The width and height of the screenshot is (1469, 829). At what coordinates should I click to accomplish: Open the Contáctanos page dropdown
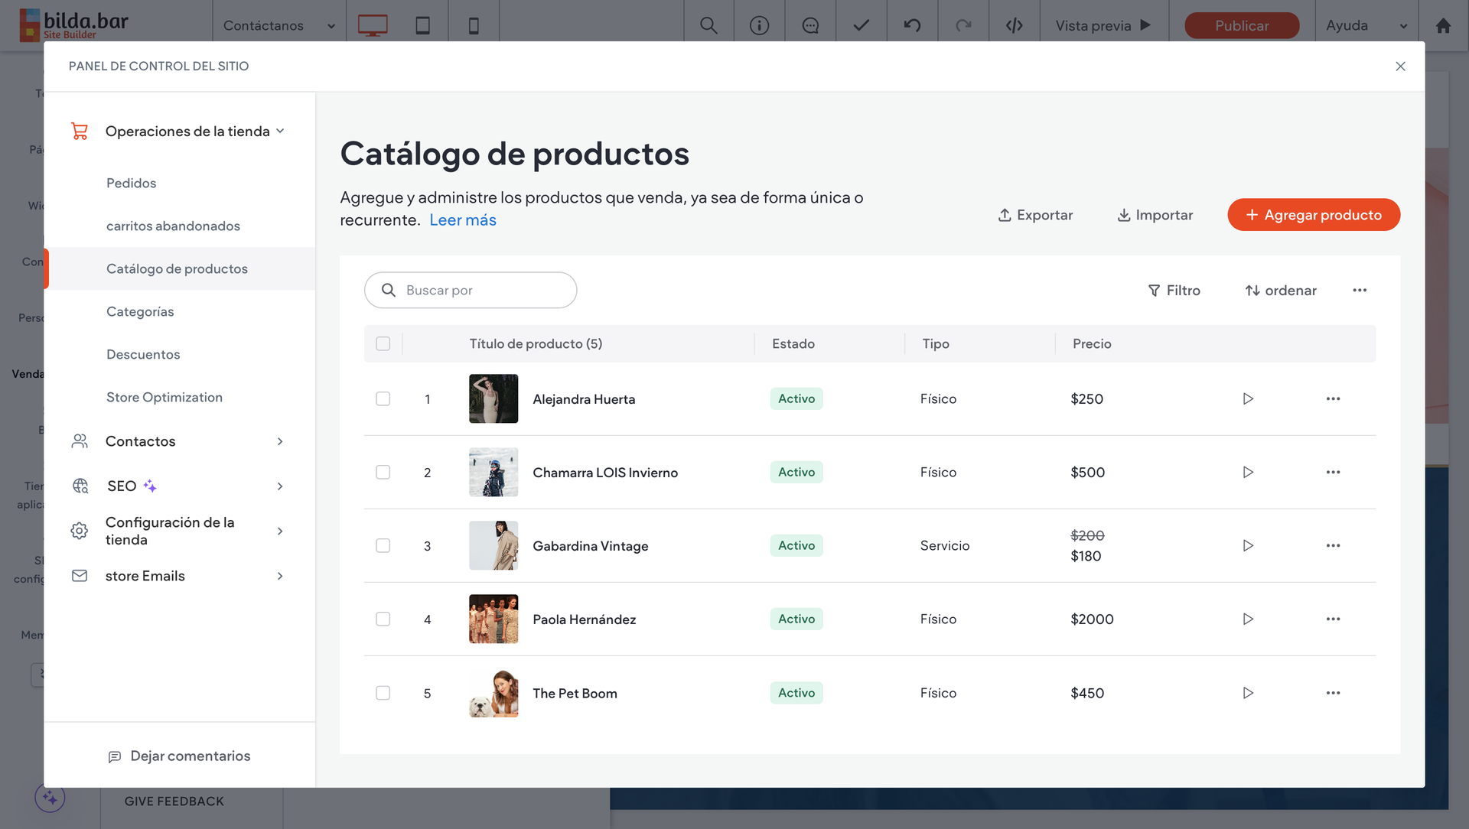279,25
